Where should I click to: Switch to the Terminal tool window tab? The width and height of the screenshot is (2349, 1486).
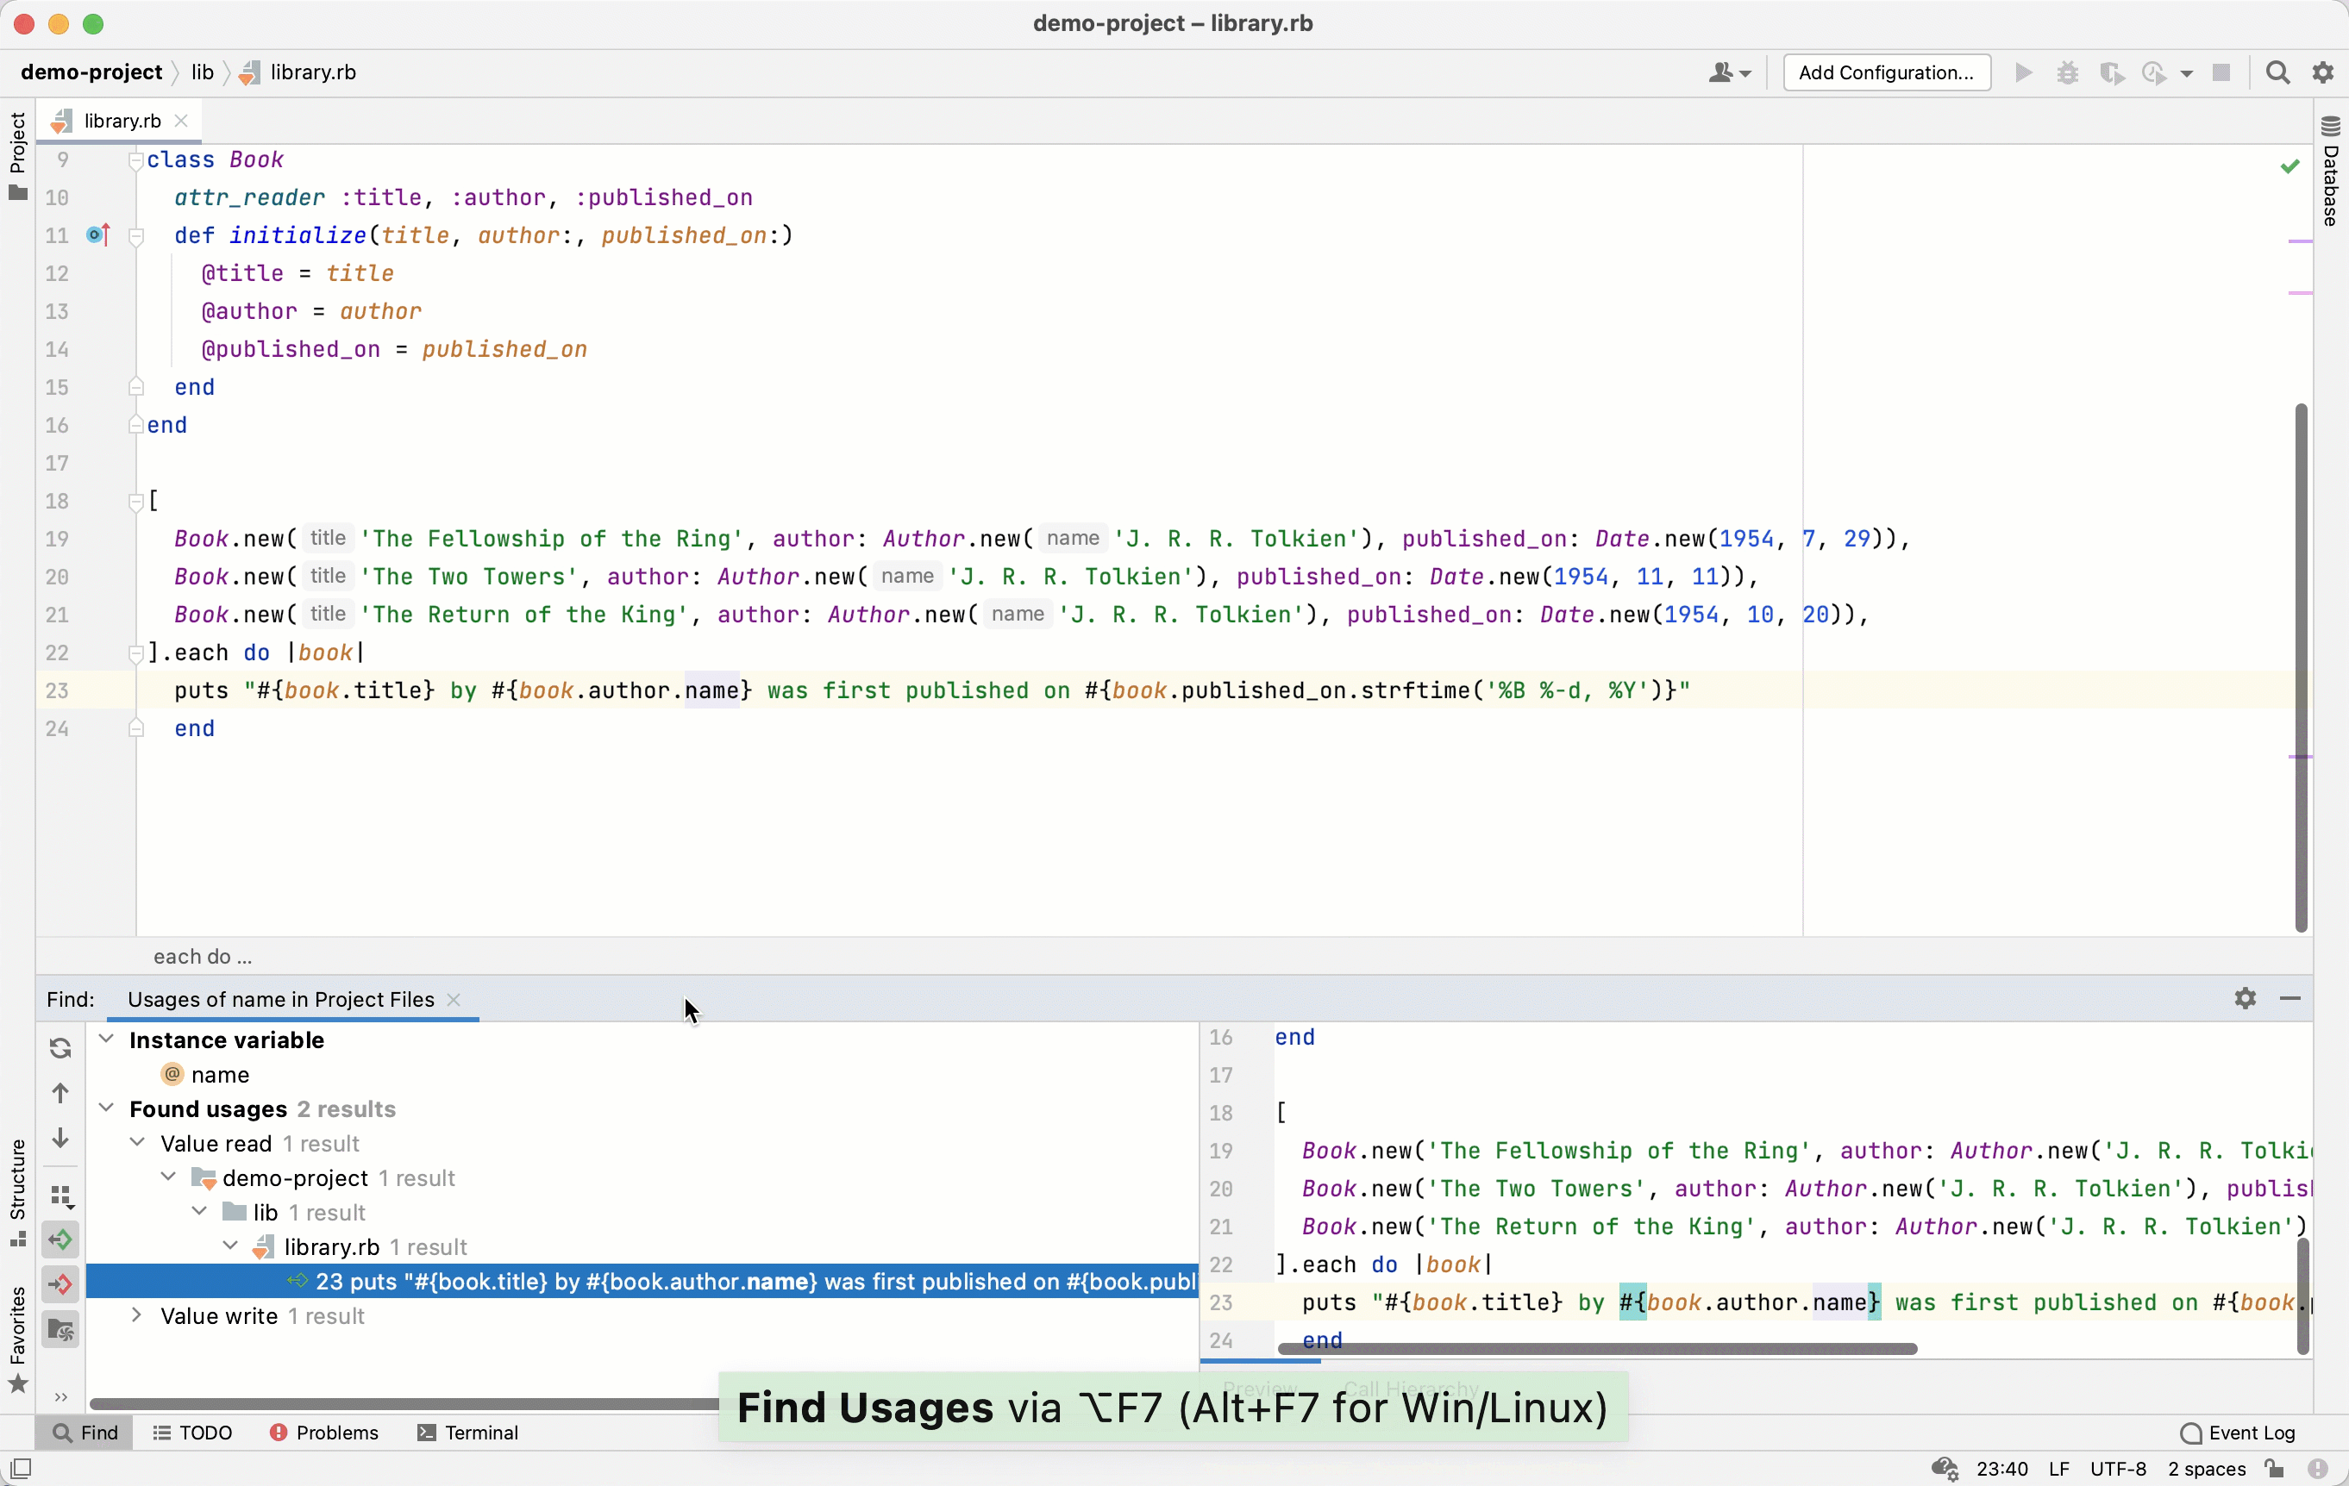click(x=468, y=1433)
